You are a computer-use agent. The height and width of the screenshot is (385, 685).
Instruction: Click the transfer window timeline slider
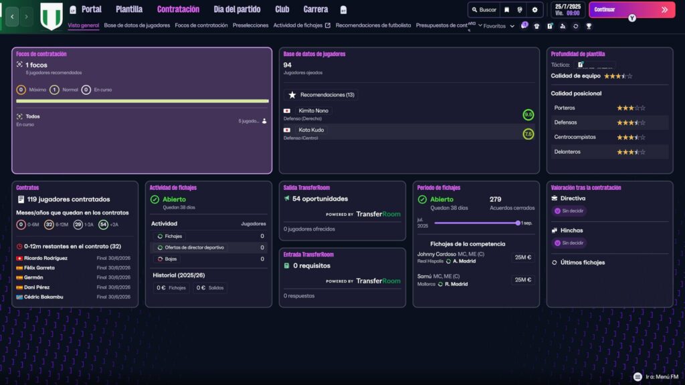click(x=476, y=223)
